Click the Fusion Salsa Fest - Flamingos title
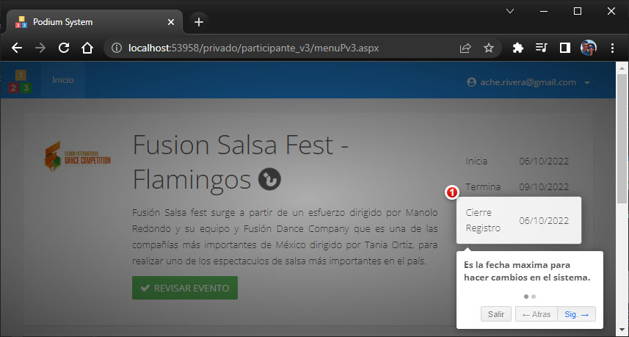The height and width of the screenshot is (337, 629). tap(240, 162)
